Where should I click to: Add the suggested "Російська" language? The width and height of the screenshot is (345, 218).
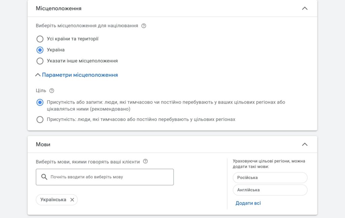[x=270, y=178]
